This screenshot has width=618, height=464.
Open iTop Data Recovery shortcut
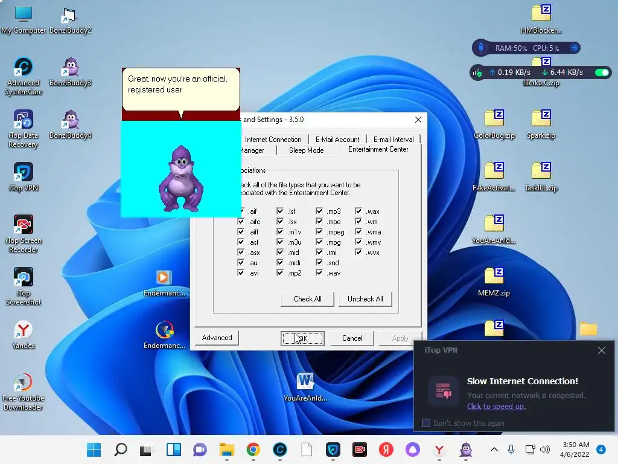pyautogui.click(x=24, y=129)
